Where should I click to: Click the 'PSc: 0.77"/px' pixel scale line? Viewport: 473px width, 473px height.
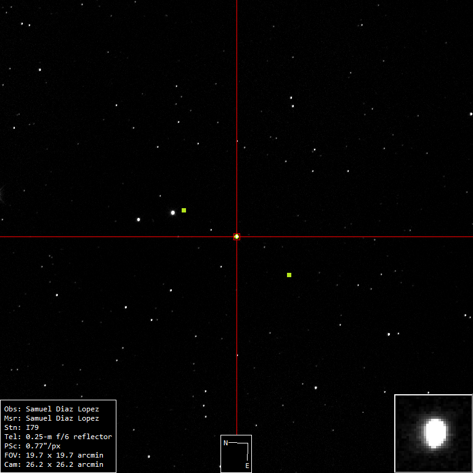[32, 446]
